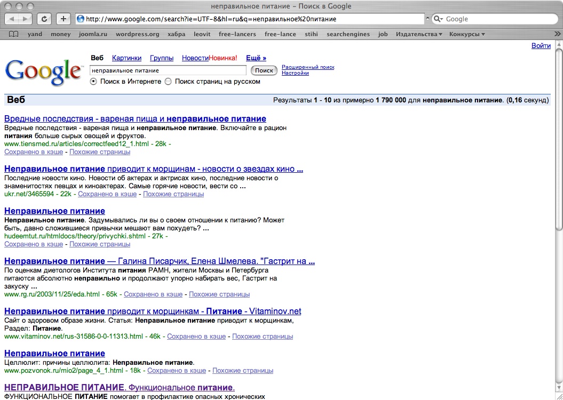This screenshot has width=563, height=400.
Task: Open the Новости search tab
Action: click(195, 58)
